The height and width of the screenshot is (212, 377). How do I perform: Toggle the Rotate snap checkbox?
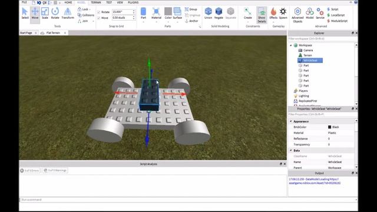tap(98, 12)
